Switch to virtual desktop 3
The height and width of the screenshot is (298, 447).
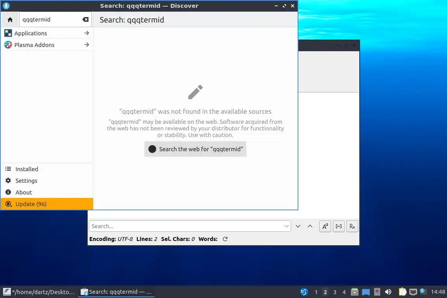(x=335, y=292)
